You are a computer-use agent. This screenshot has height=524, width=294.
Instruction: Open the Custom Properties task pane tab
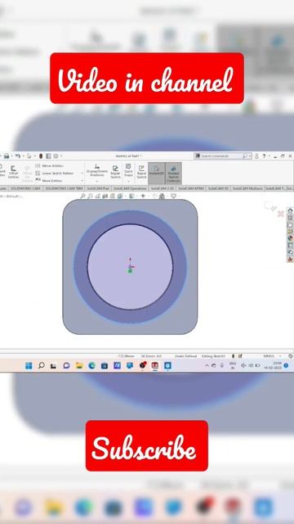[290, 246]
